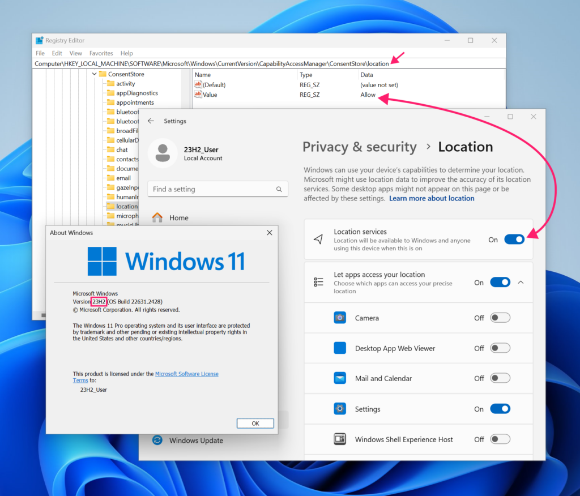
Task: Toggle Let apps access your location switch
Action: pos(500,282)
